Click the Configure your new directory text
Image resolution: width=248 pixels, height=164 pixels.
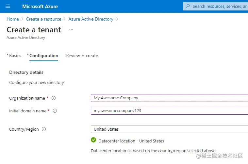pyautogui.click(x=37, y=83)
